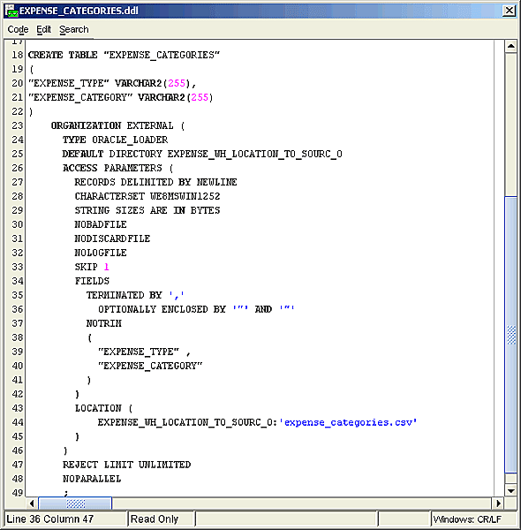This screenshot has height=530, width=521.
Task: Click the DEFAULT DIRECTORY line
Action: (x=202, y=154)
